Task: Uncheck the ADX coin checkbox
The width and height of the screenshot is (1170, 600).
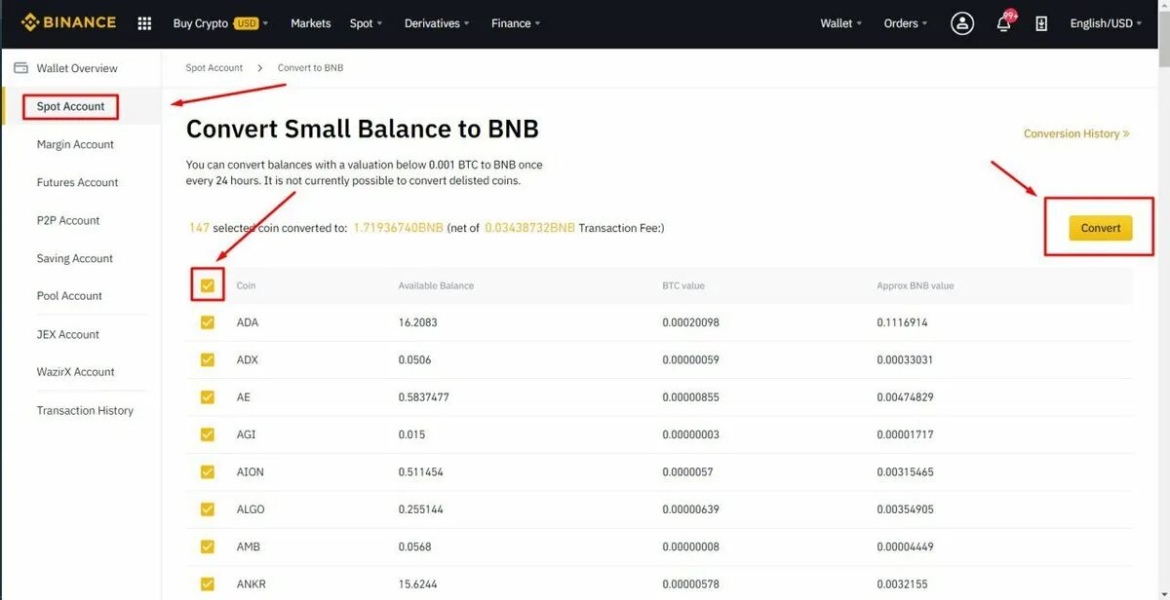Action: pyautogui.click(x=207, y=359)
